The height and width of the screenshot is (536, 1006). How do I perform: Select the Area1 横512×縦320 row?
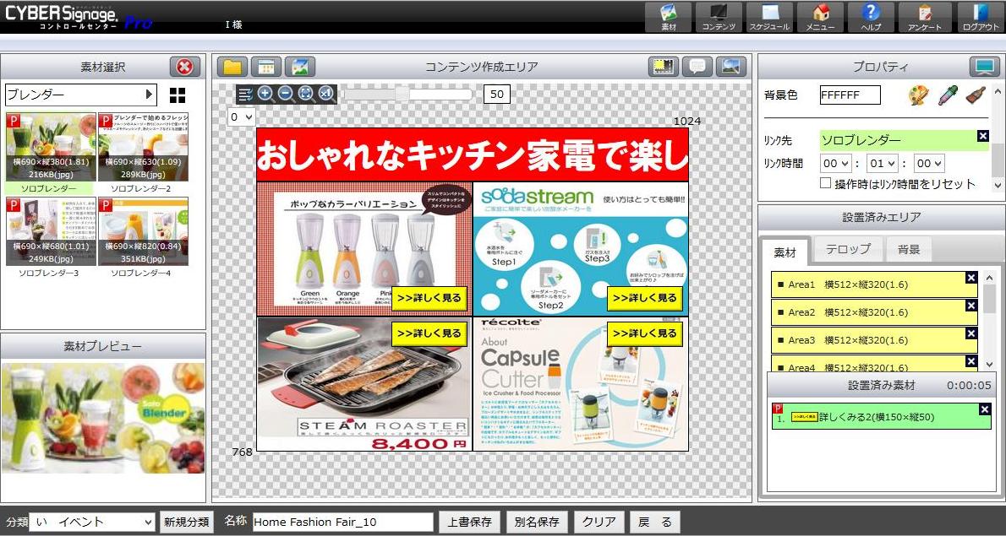874,285
